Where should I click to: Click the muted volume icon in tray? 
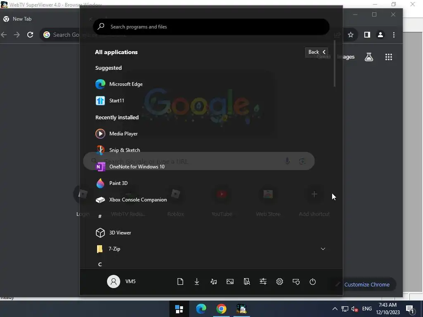click(355, 309)
